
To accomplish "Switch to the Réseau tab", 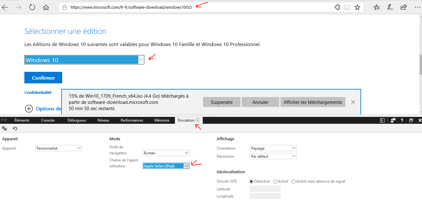I will 103,120.
